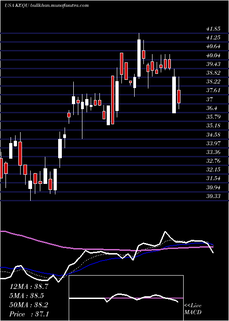This screenshot has width=229, height=321.
Task: Click the white MACD line peak
Action: 165,232
